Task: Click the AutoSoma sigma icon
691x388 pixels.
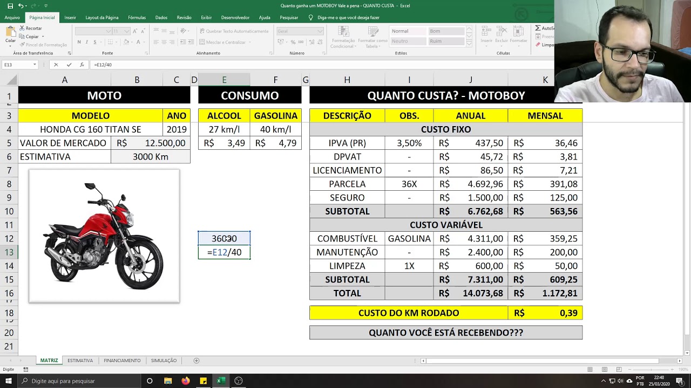Action: [x=538, y=28]
